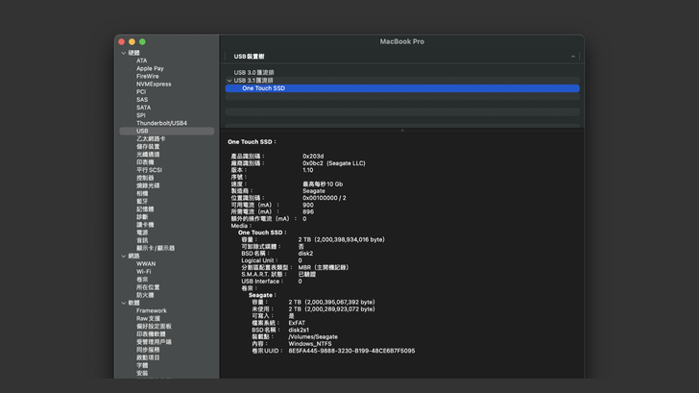Collapse the 軟體 (Software) sidebar section
Image resolution: width=699 pixels, height=393 pixels.
coord(123,303)
